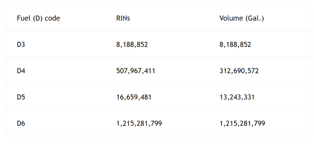The width and height of the screenshot is (314, 147).
Task: Click the RINs value 507,967,411
Action: coord(136,71)
